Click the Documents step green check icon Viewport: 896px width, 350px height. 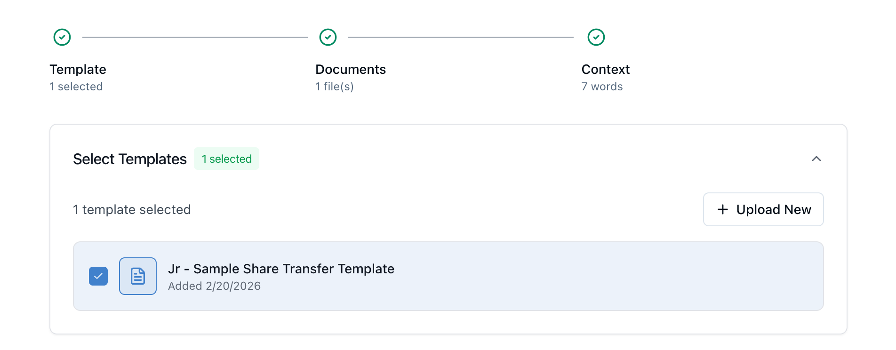(328, 37)
